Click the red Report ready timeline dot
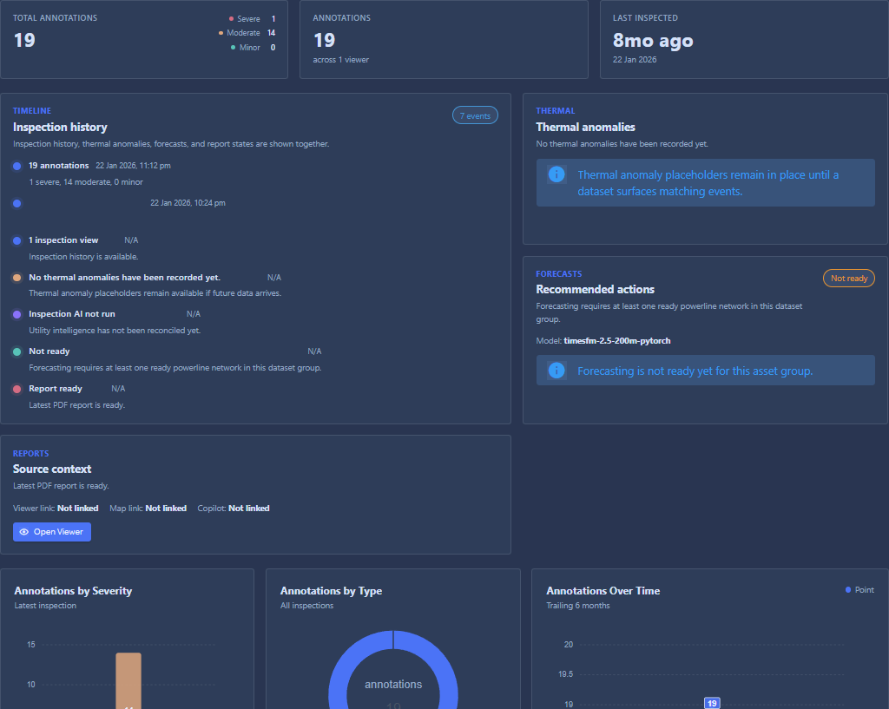The height and width of the screenshot is (709, 889). tap(17, 389)
